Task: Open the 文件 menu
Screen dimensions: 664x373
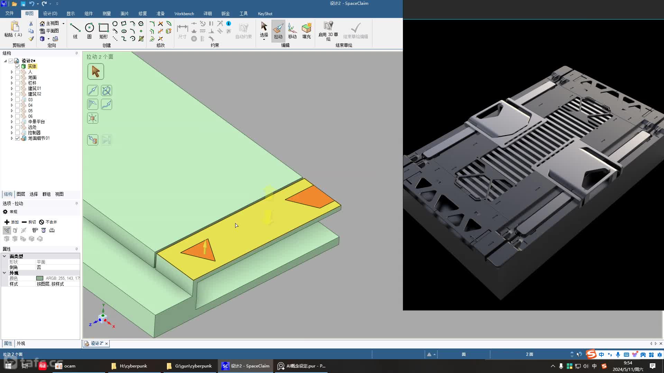Action: (x=9, y=13)
